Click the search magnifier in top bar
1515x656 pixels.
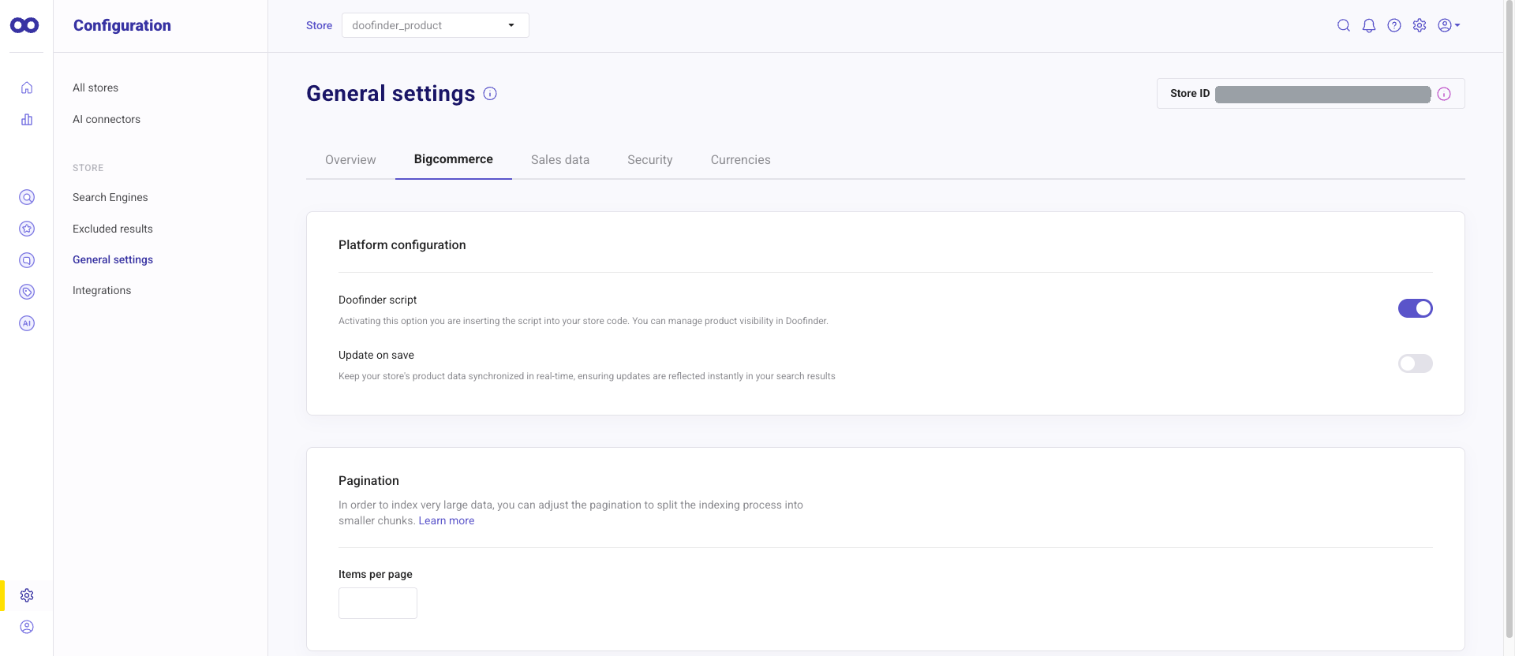pyautogui.click(x=1344, y=25)
